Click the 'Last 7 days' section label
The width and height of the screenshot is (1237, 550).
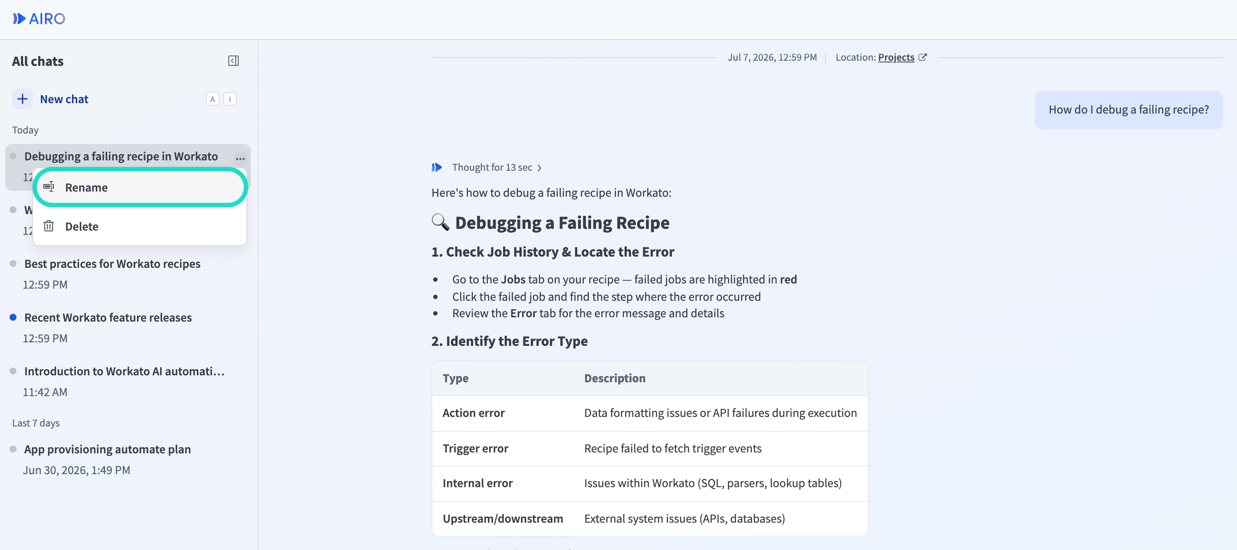click(x=36, y=423)
